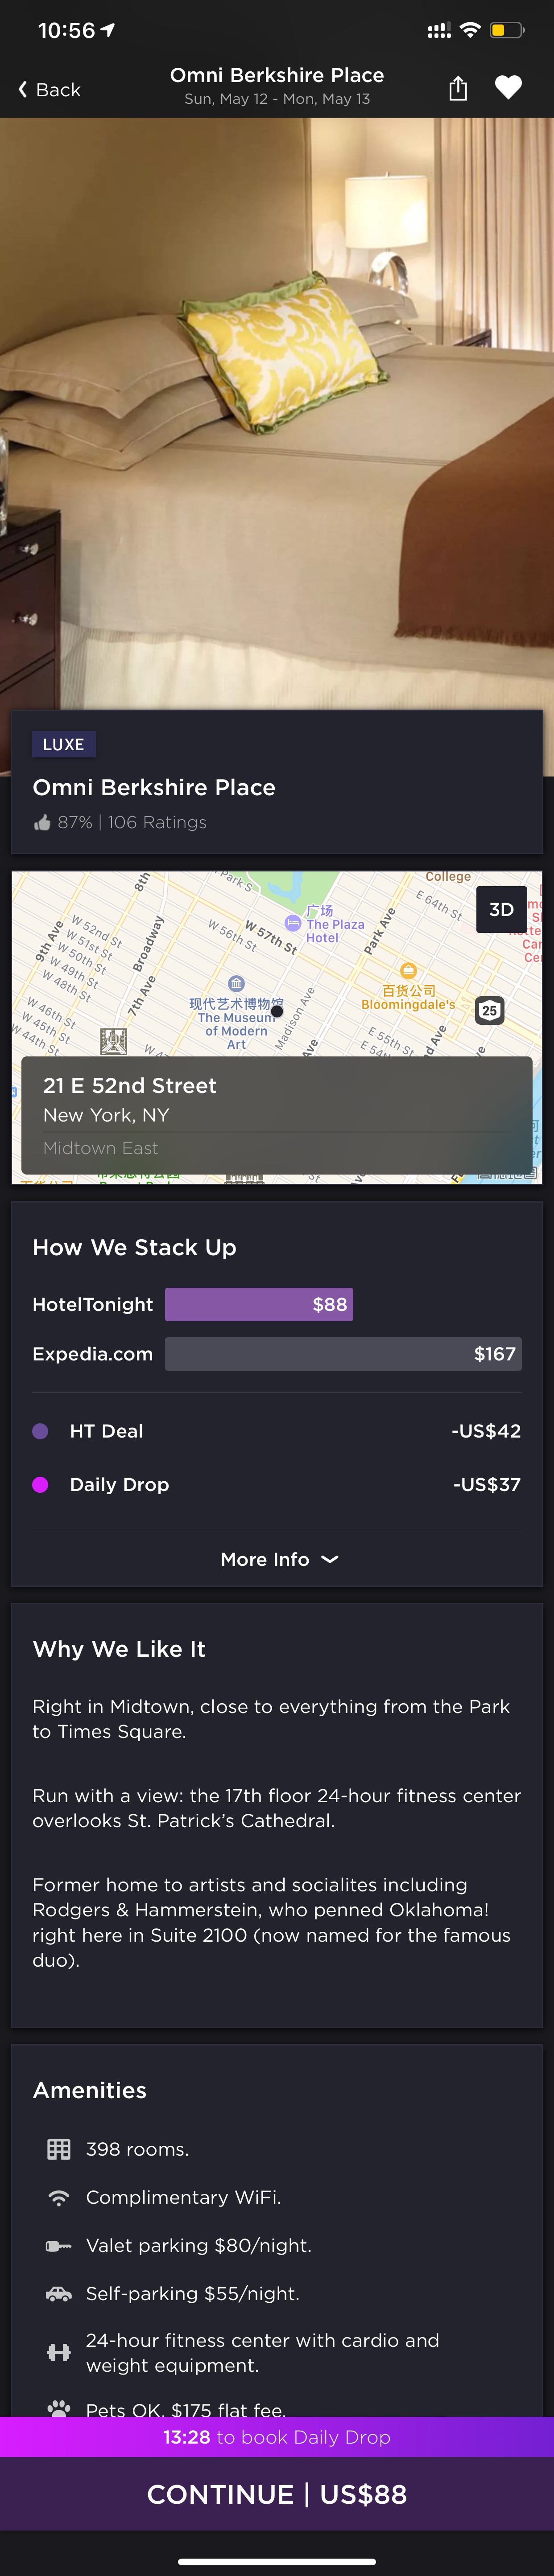
Task: Tap the Continue US$88 button
Action: point(277,2495)
